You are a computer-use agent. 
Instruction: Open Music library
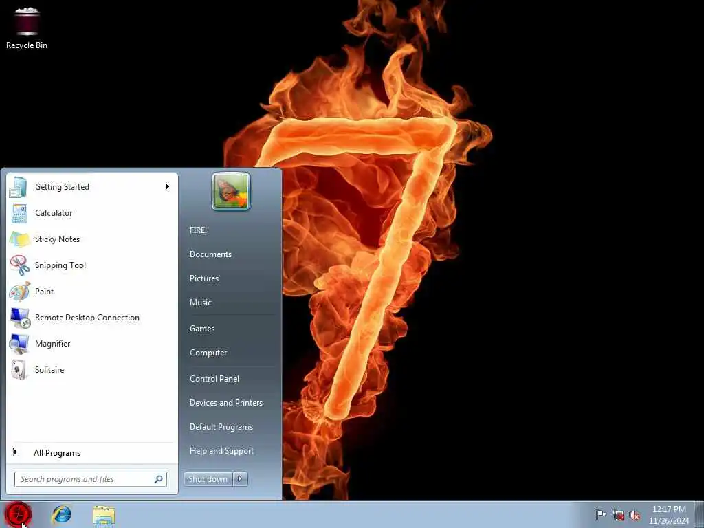coord(201,302)
